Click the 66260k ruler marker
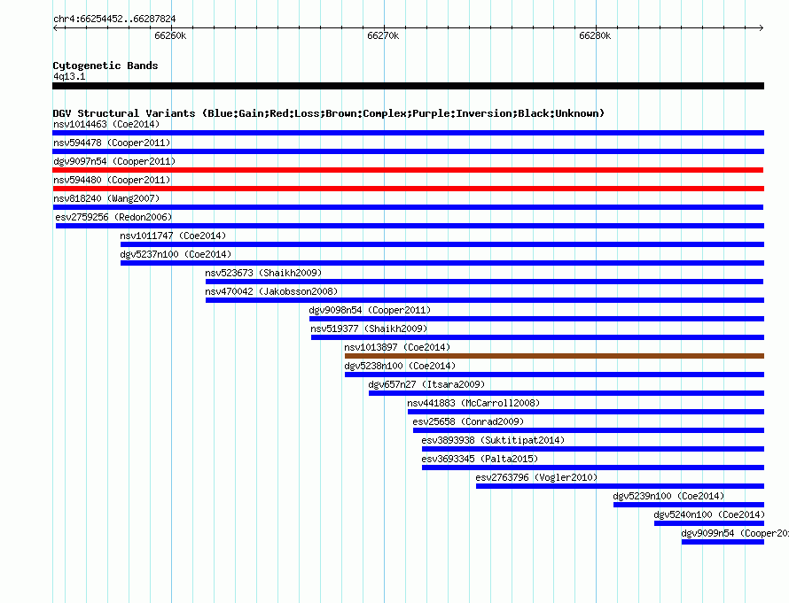The image size is (789, 603). point(170,35)
